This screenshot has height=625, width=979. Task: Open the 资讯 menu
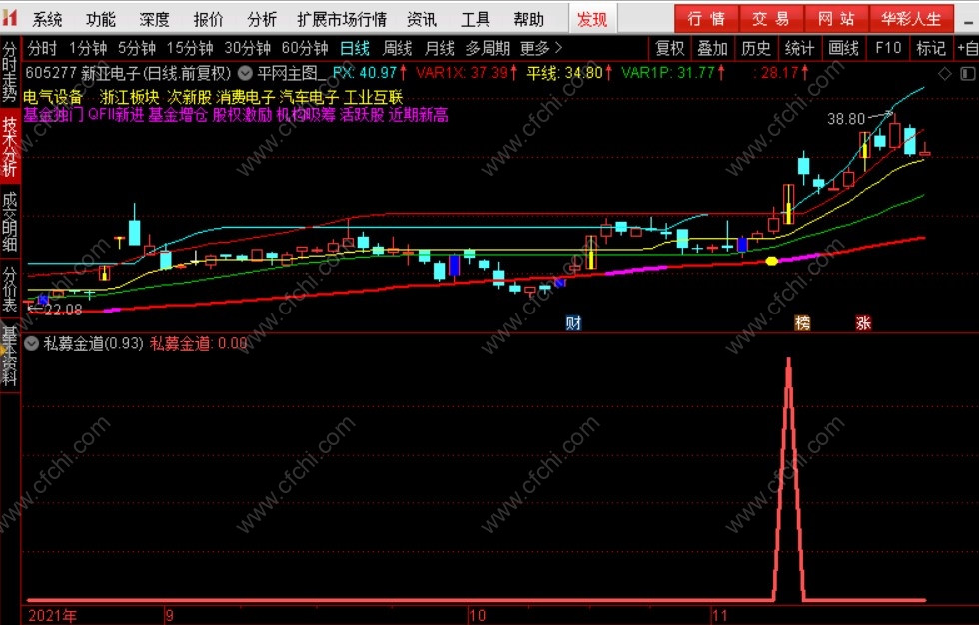click(422, 19)
